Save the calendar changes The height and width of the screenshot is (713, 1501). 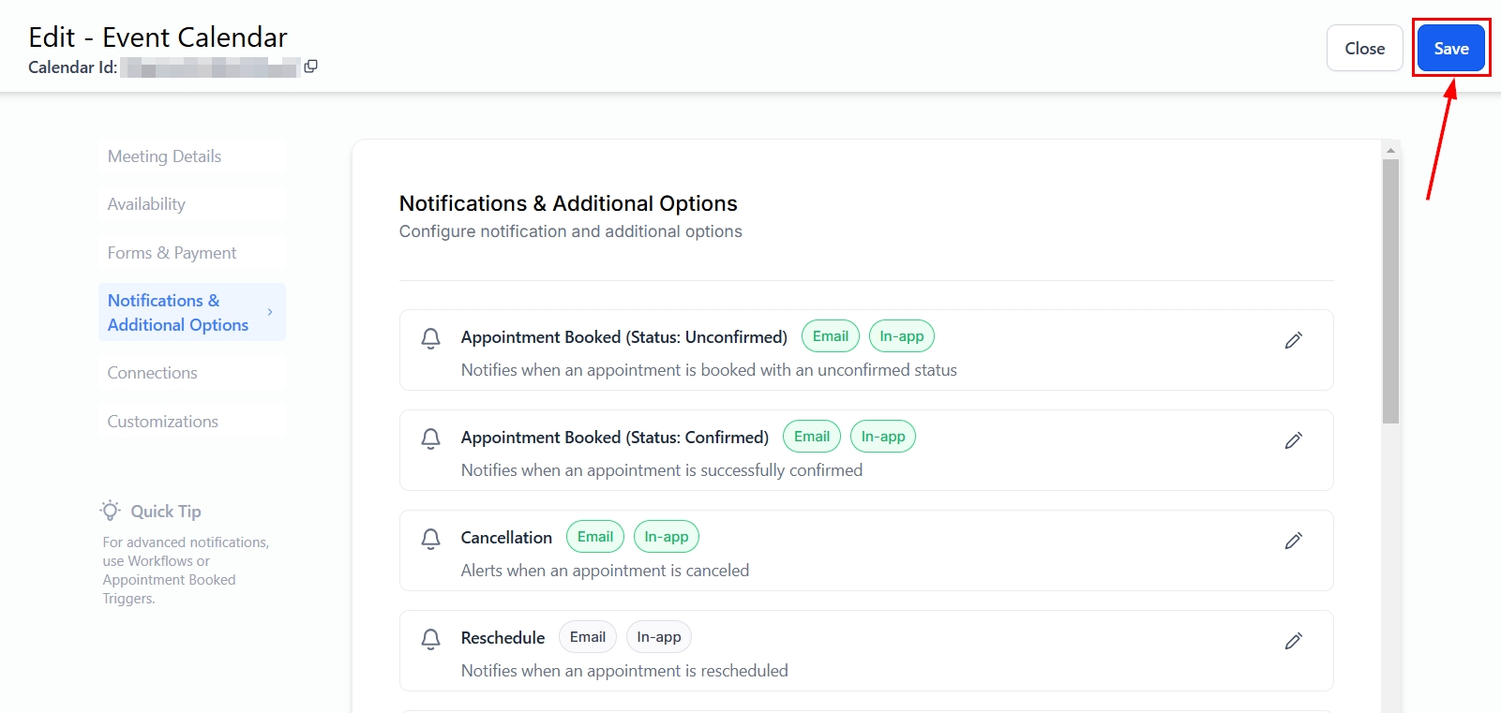[x=1450, y=49]
